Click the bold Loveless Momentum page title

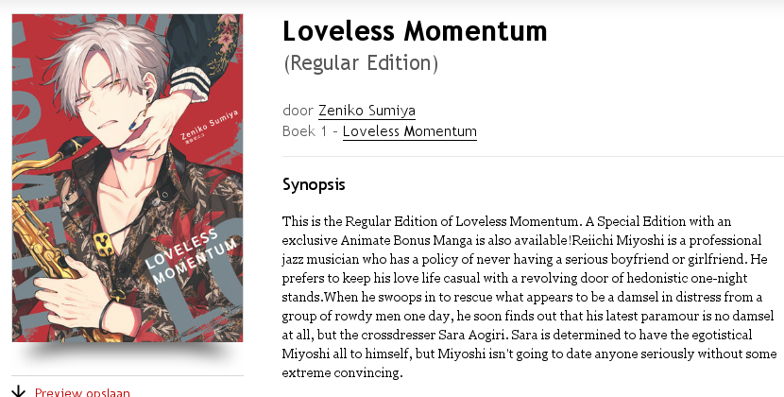(415, 31)
